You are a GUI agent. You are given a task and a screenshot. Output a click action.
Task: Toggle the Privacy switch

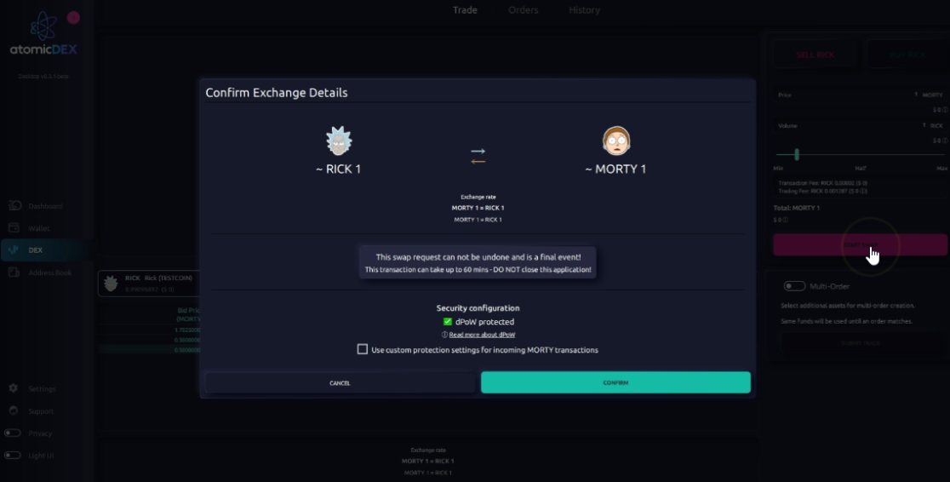12,433
